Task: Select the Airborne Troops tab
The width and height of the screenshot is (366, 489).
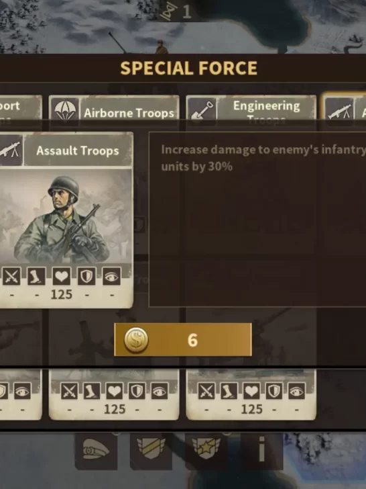Action: coord(114,111)
